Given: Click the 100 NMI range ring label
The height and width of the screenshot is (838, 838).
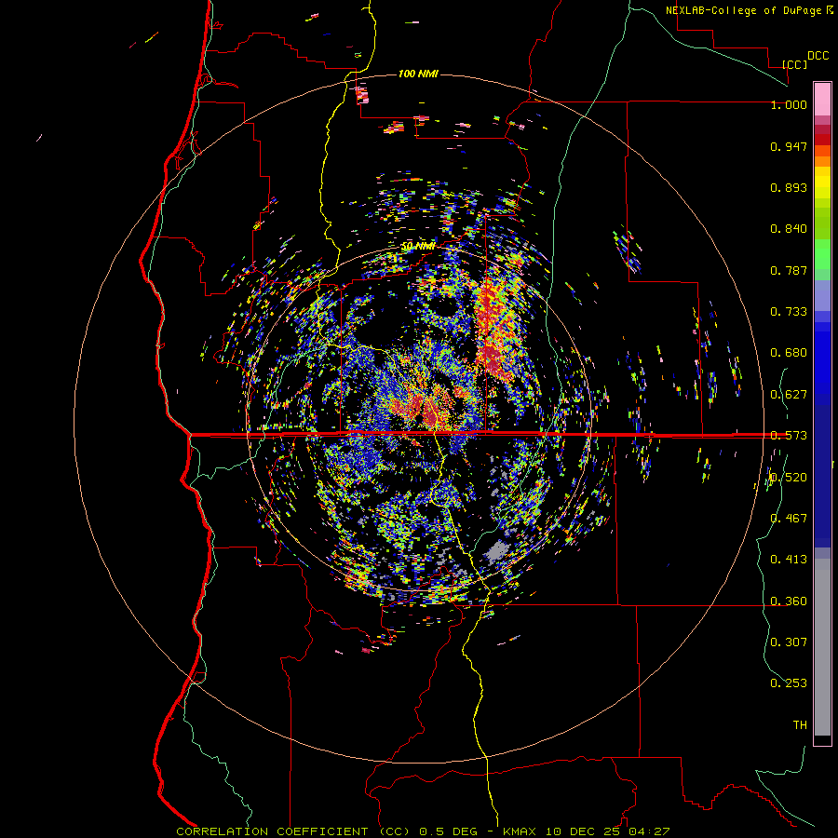Looking at the screenshot, I should click(418, 74).
